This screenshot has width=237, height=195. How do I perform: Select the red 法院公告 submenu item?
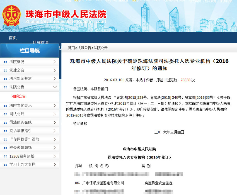click(x=19, y=96)
